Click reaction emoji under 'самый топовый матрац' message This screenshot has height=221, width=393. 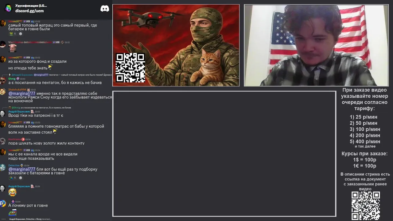(11, 34)
